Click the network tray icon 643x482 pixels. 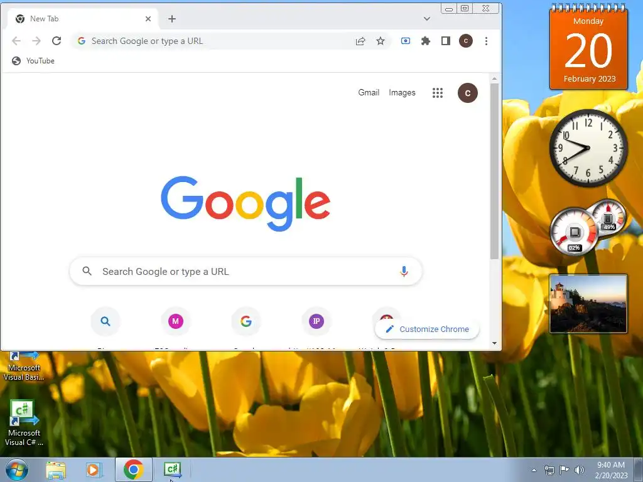[x=549, y=470]
